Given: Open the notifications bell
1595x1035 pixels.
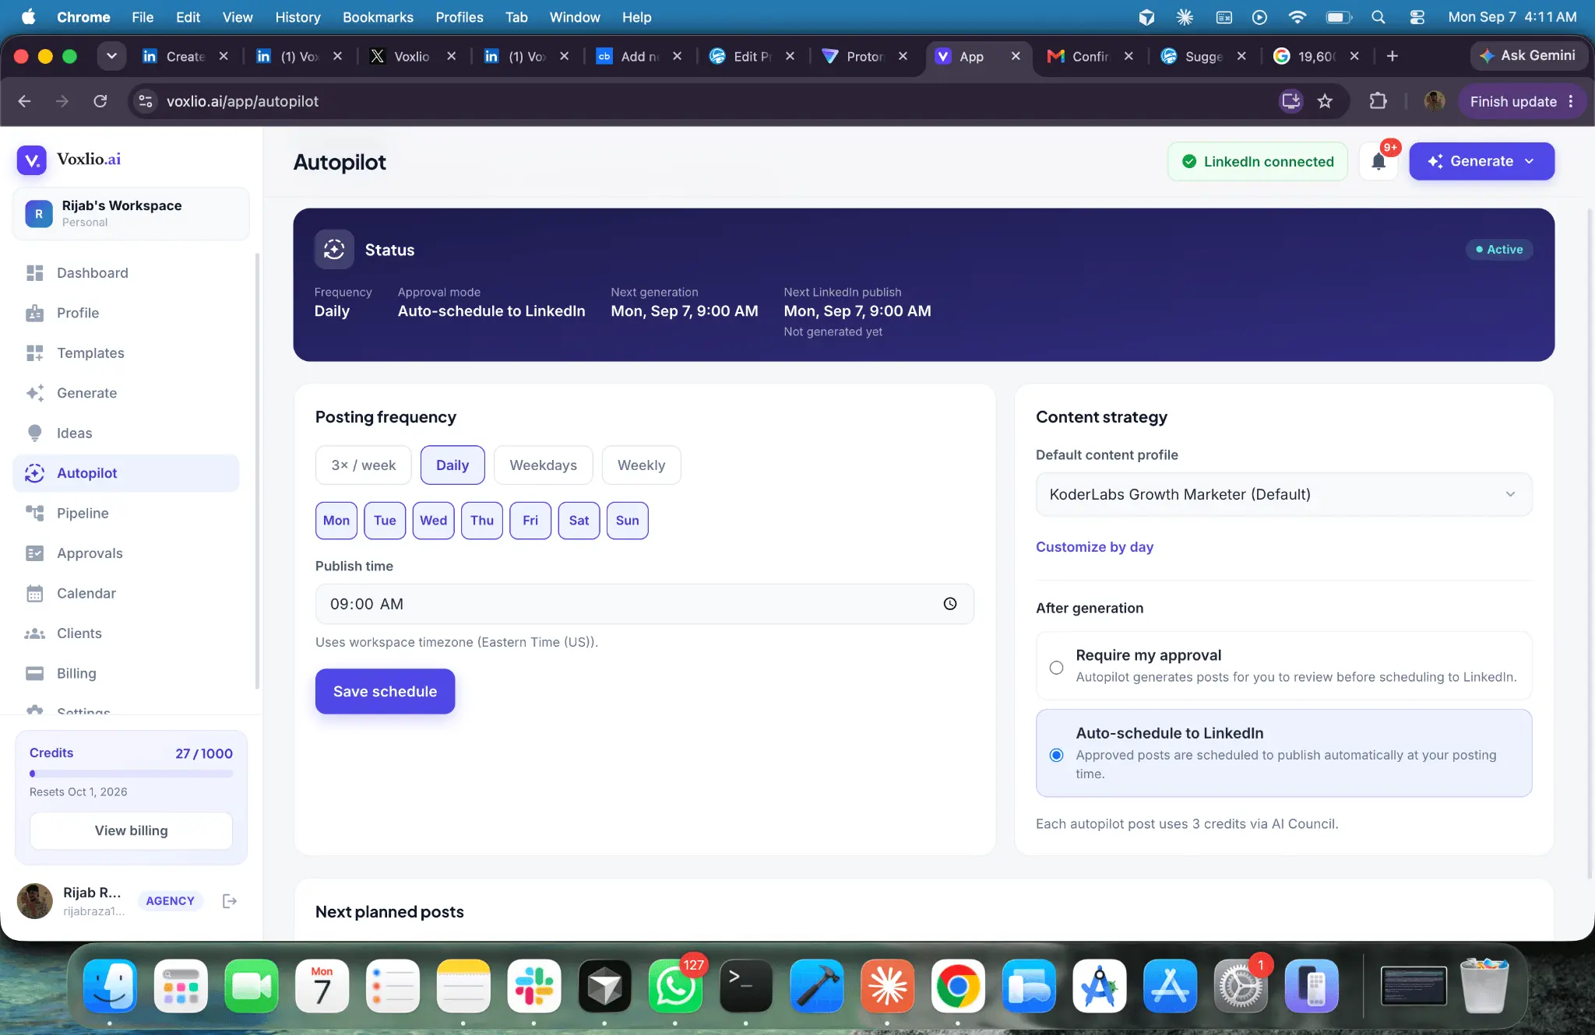Looking at the screenshot, I should tap(1378, 161).
